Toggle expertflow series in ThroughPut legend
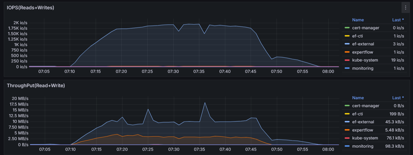The height and width of the screenshot is (155, 413). coord(362,130)
